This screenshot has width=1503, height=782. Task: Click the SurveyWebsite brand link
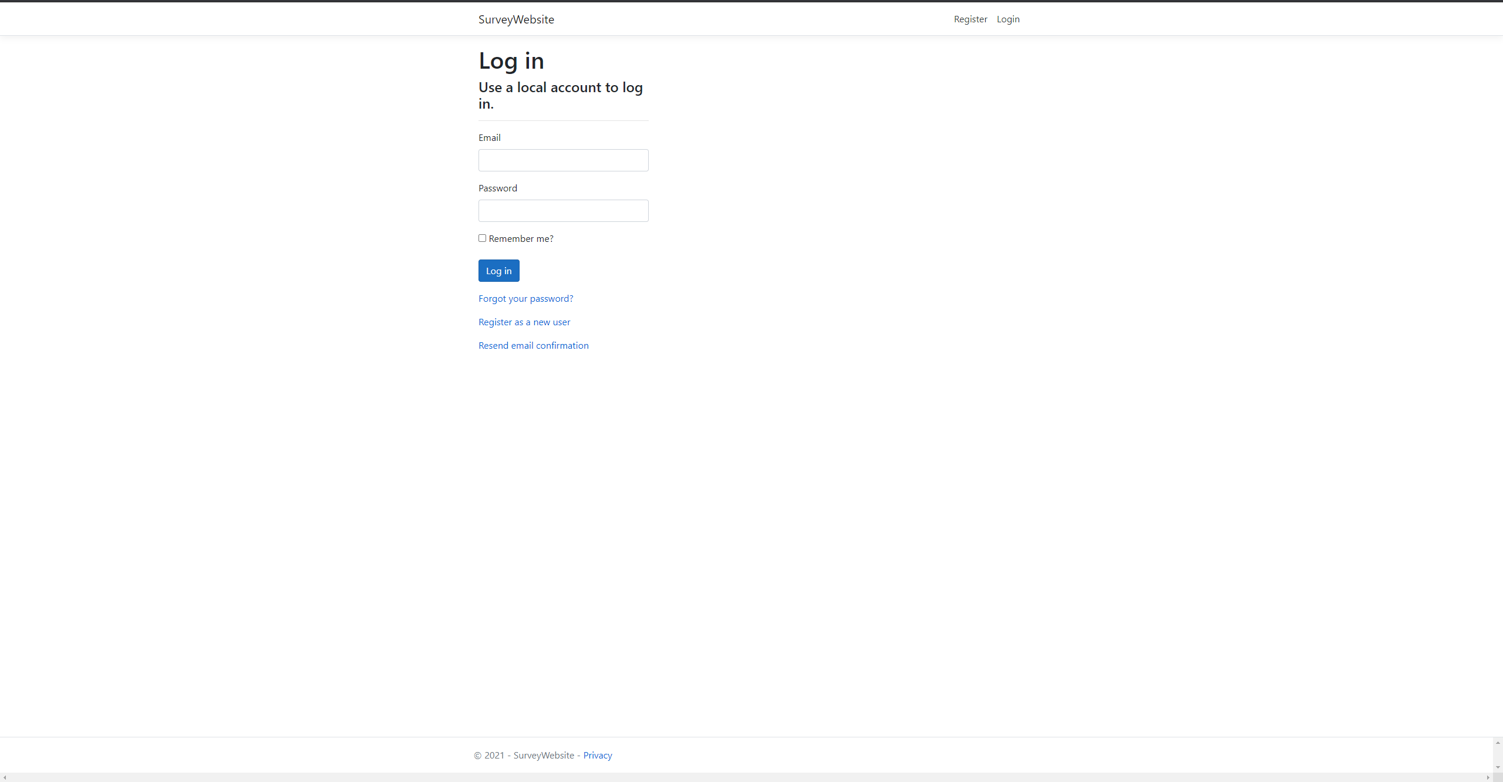[515, 19]
